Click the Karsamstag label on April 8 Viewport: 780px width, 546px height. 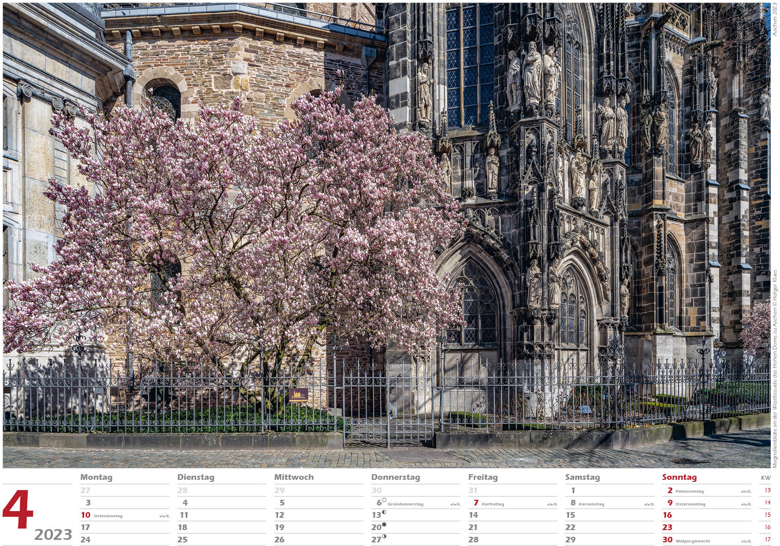pyautogui.click(x=591, y=504)
